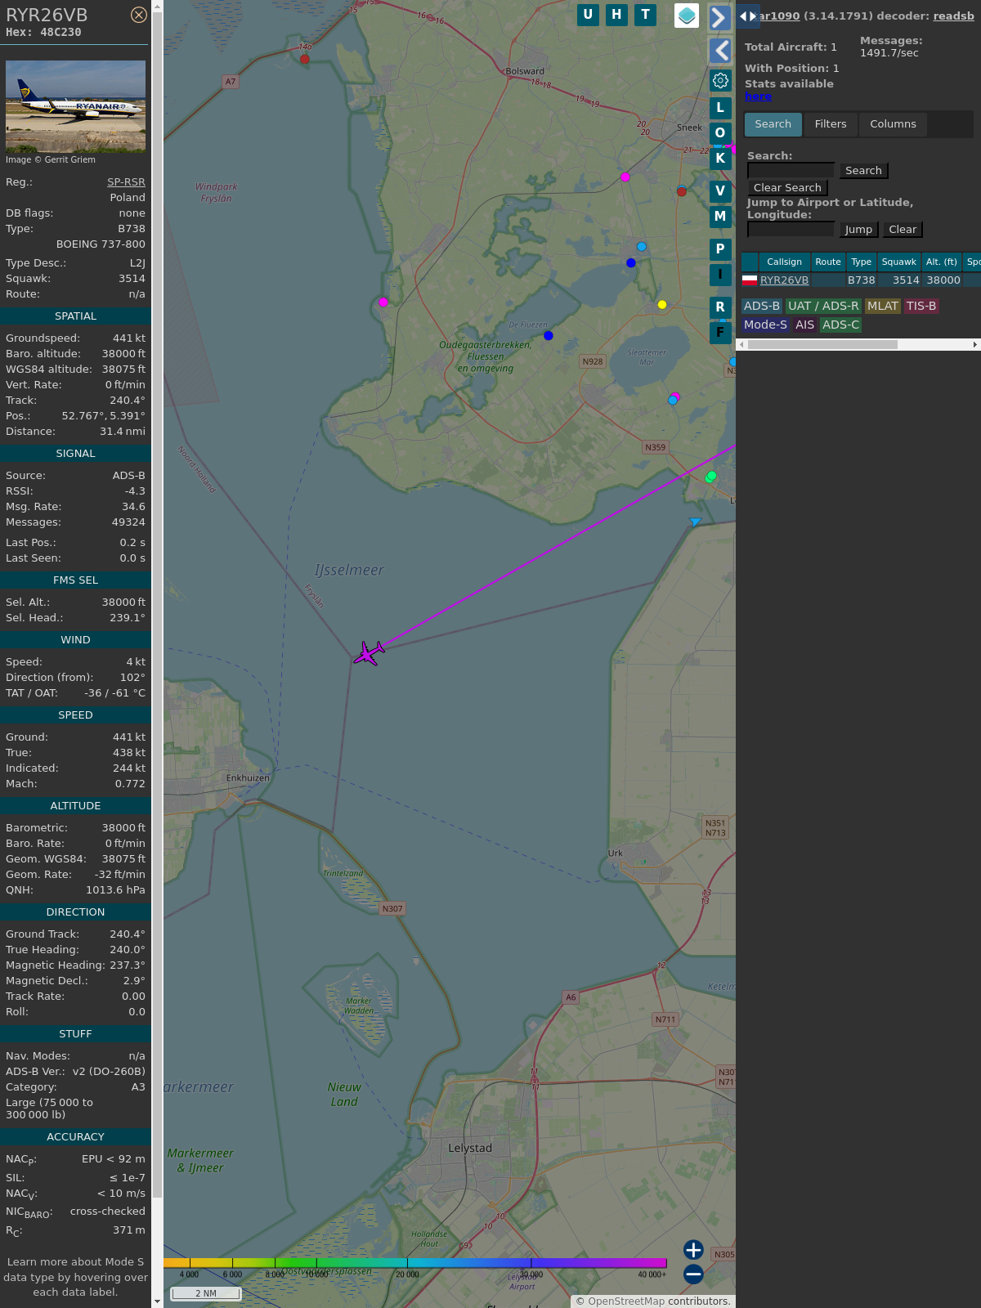
Task: Click the Mode-S legend label
Action: point(765,325)
